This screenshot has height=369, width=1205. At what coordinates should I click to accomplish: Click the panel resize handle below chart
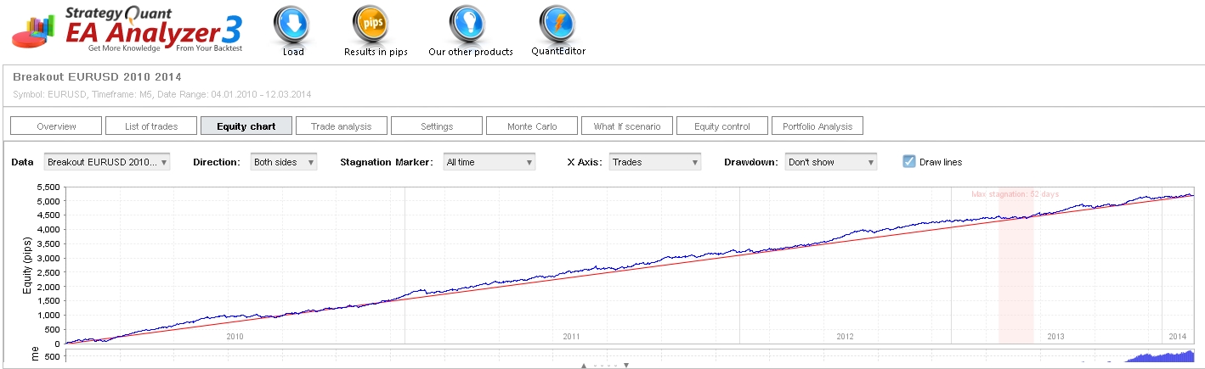(605, 366)
